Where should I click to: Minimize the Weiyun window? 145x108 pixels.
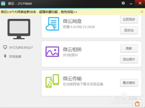[131, 4]
